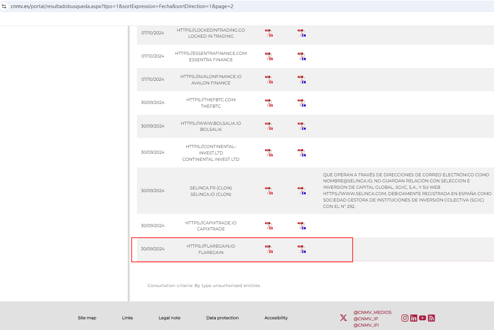Open the Links footer page
Screen dimensions: 494x330
tap(127, 318)
